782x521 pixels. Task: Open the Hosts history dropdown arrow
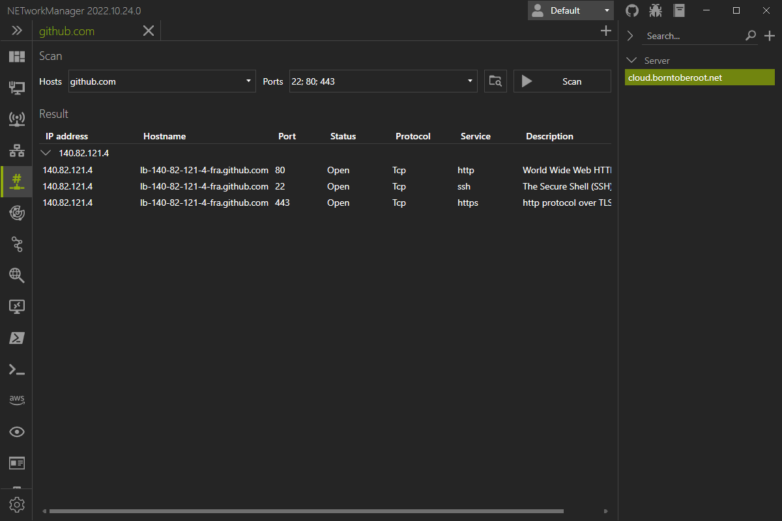point(248,81)
